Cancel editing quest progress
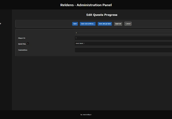This screenshot has width=172, height=119. click(128, 24)
